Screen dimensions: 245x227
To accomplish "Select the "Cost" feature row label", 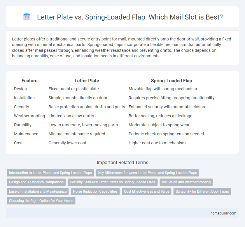I will pyautogui.click(x=18, y=143).
